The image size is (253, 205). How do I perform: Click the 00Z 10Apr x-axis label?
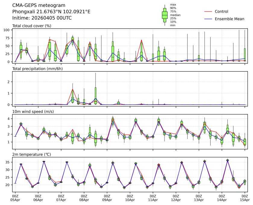click(130, 197)
